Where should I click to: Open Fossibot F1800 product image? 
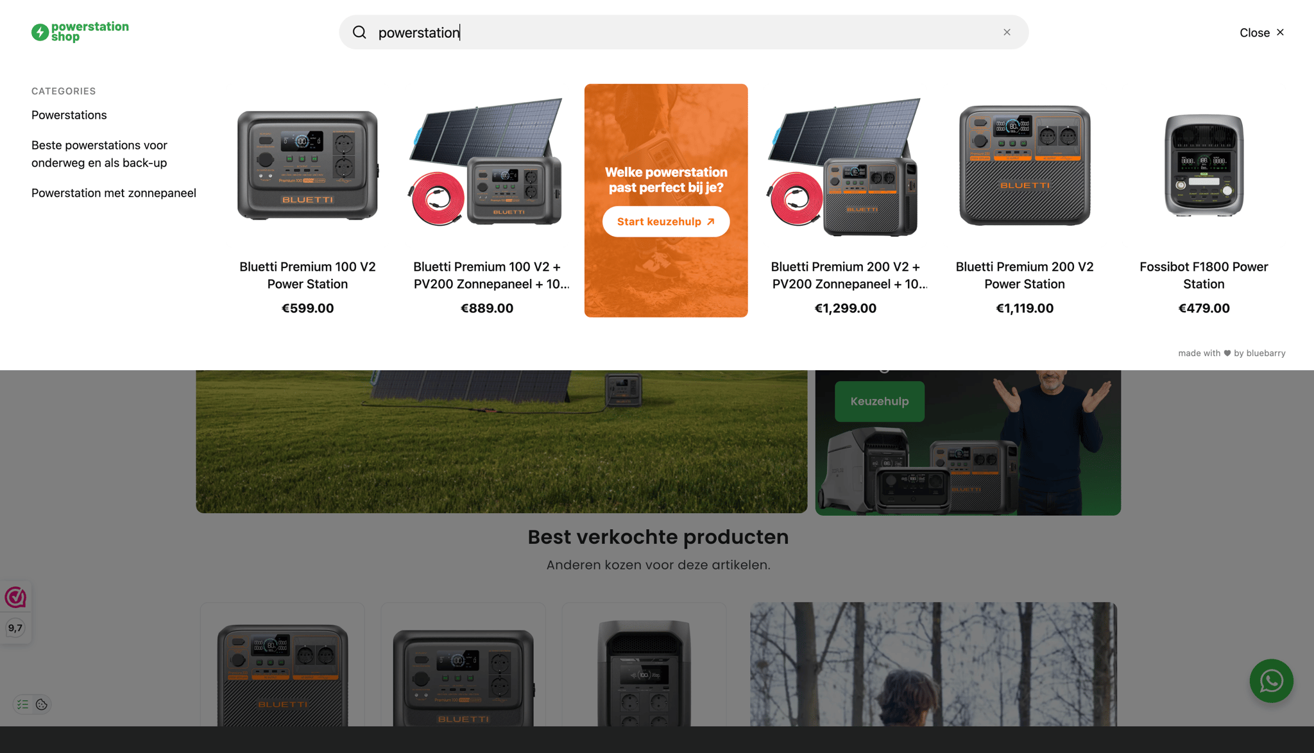1204,165
